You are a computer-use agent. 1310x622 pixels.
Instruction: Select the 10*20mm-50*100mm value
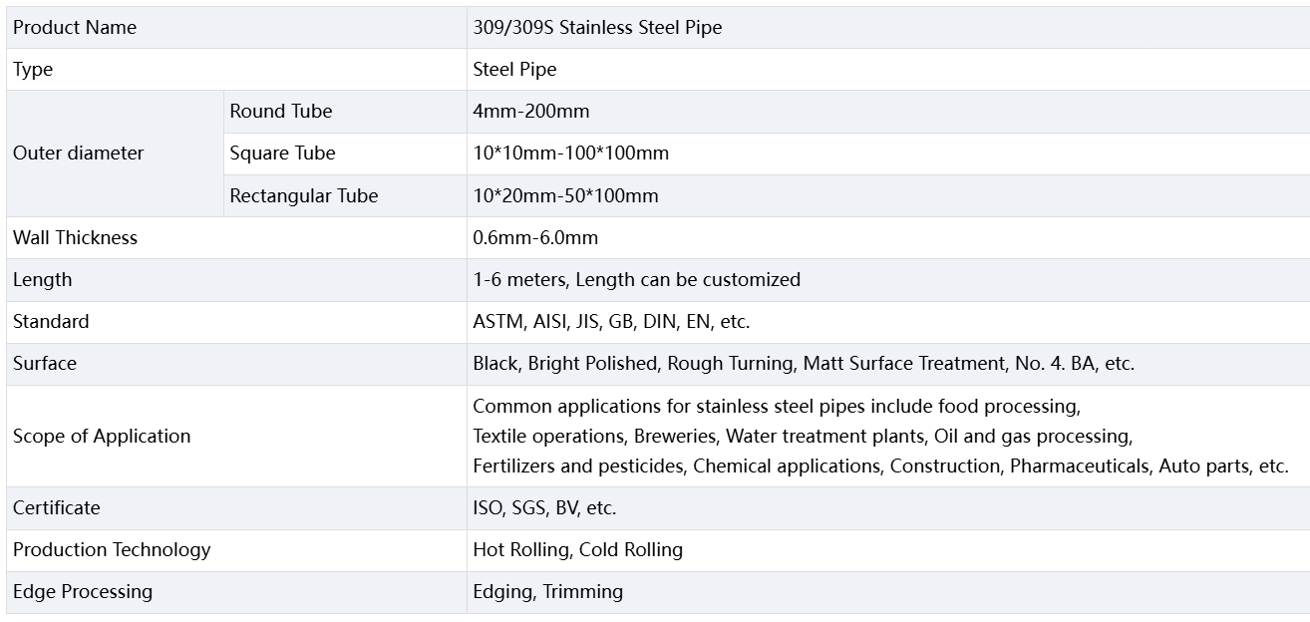coord(565,196)
